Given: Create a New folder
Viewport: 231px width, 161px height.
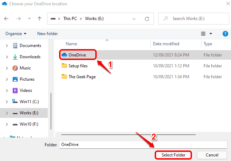Looking at the screenshot, I should [x=47, y=34].
